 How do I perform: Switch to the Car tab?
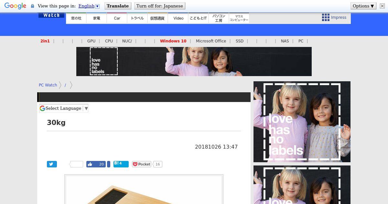pyautogui.click(x=117, y=18)
